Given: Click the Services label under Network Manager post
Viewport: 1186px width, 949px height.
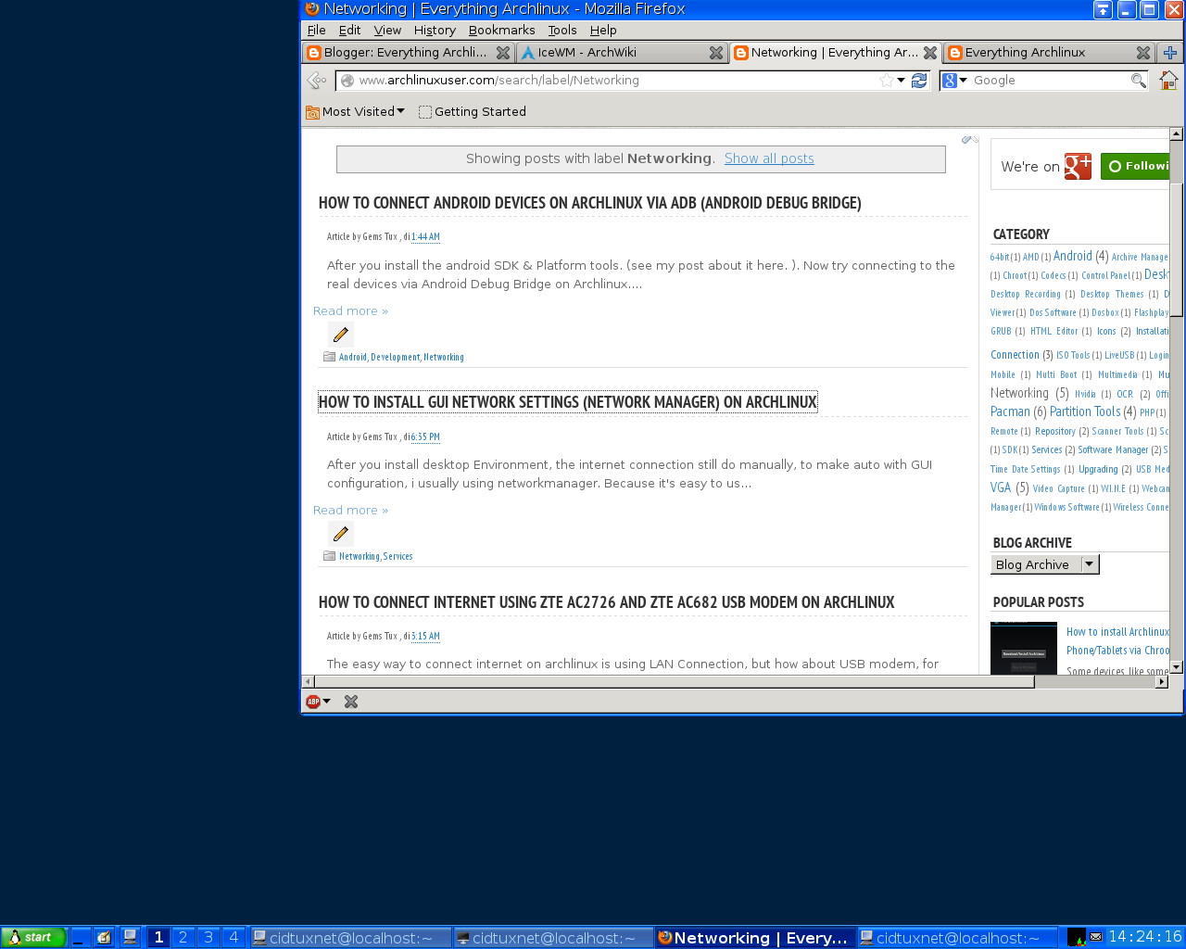Looking at the screenshot, I should pos(397,556).
